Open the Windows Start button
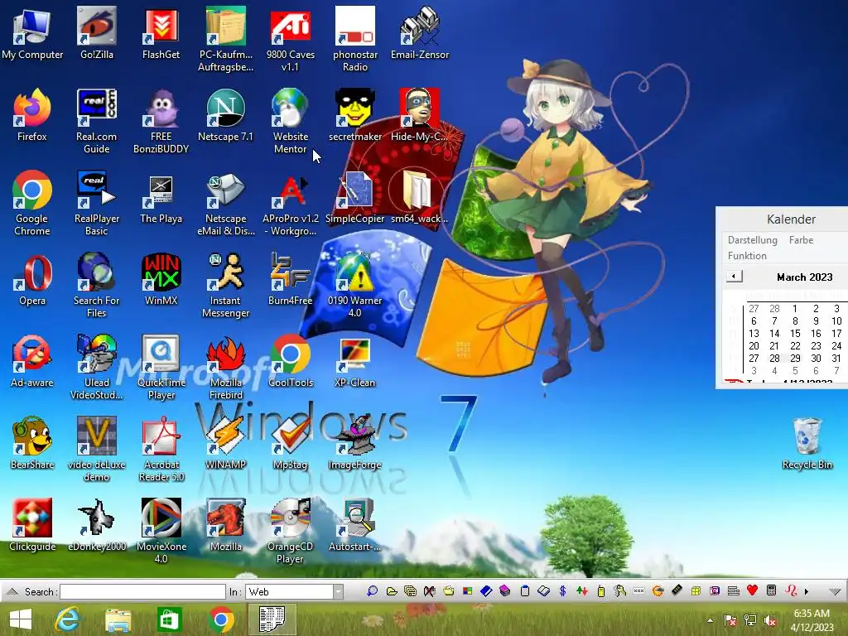This screenshot has height=636, width=848. 21,619
